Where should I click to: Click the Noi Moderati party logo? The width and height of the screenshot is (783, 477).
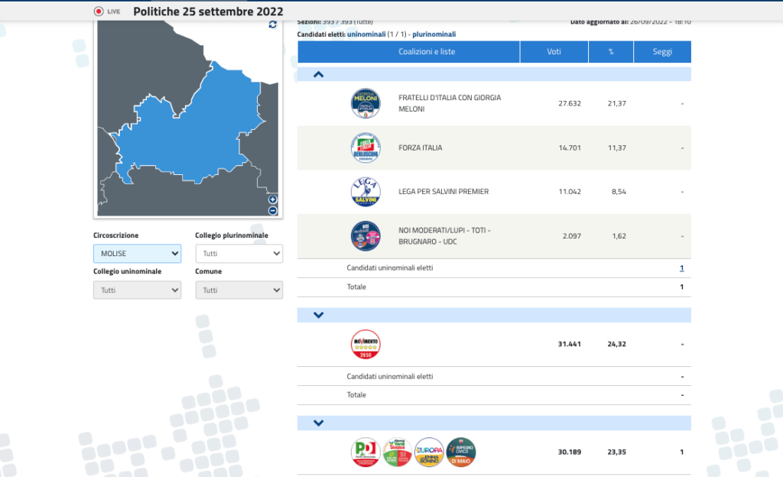(366, 236)
